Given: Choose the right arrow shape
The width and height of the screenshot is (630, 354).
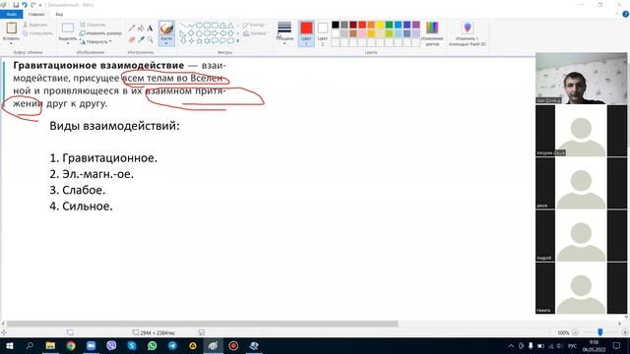Looking at the screenshot, I should (215, 33).
